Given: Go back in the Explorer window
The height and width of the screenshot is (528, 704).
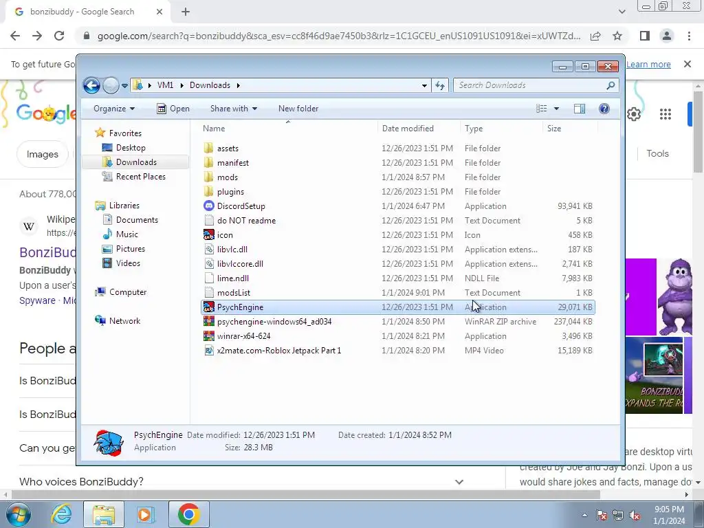Looking at the screenshot, I should (91, 85).
